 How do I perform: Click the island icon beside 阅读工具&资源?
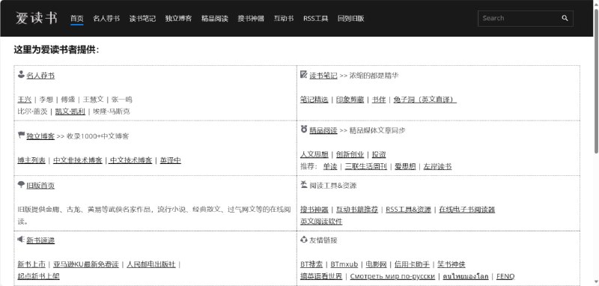tap(304, 184)
